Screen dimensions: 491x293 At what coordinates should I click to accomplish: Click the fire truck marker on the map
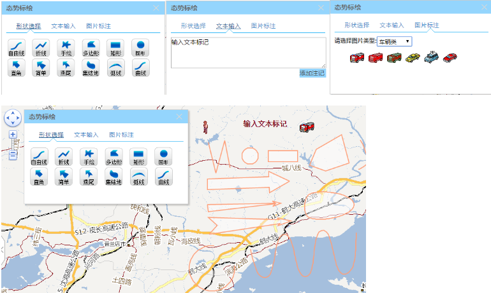click(x=307, y=127)
